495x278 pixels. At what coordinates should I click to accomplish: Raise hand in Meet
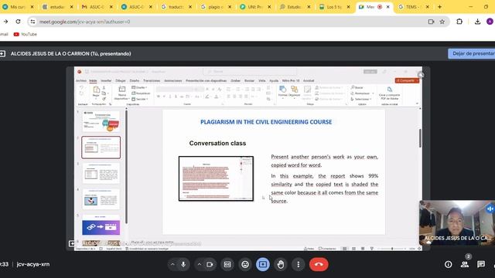[280, 264]
